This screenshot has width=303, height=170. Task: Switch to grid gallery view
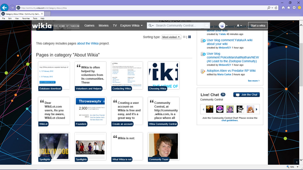[189, 37]
